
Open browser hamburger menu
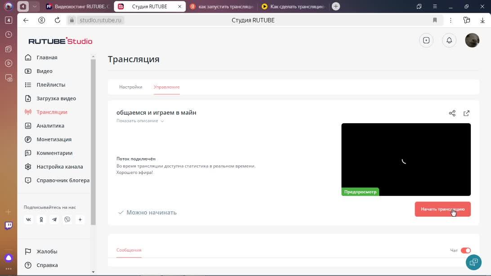(x=435, y=6)
